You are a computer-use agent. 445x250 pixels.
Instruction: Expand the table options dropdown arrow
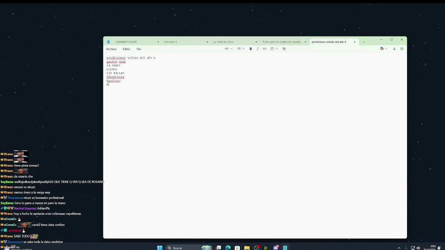[277, 49]
